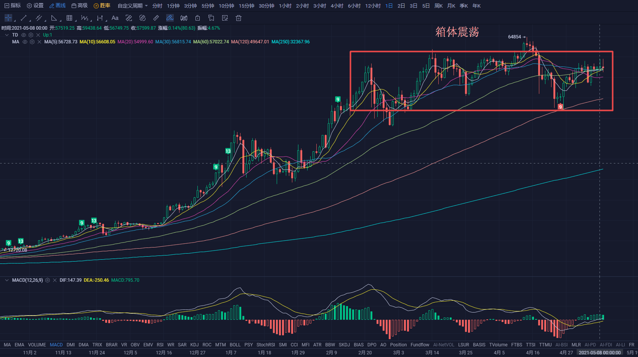Screen dimensions: 638x357
Task: Switch period to 周K
Action: point(439,6)
